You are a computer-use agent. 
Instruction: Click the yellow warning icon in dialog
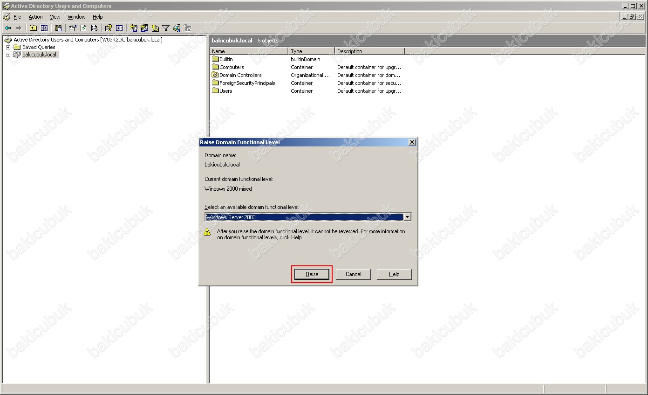[x=208, y=232]
